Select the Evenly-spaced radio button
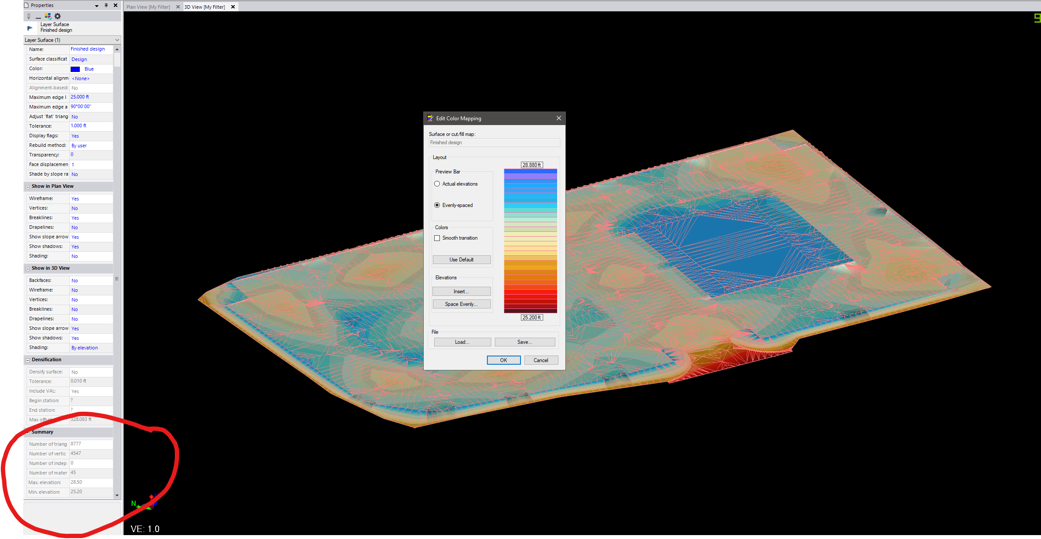Image resolution: width=1041 pixels, height=539 pixels. click(437, 205)
